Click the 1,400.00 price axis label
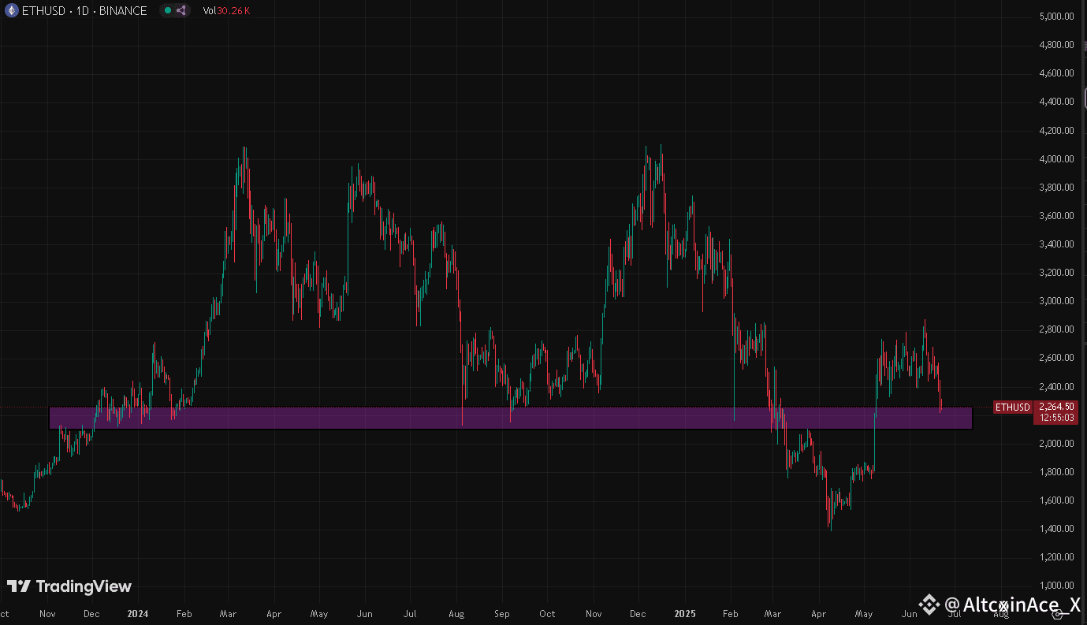 click(1056, 529)
